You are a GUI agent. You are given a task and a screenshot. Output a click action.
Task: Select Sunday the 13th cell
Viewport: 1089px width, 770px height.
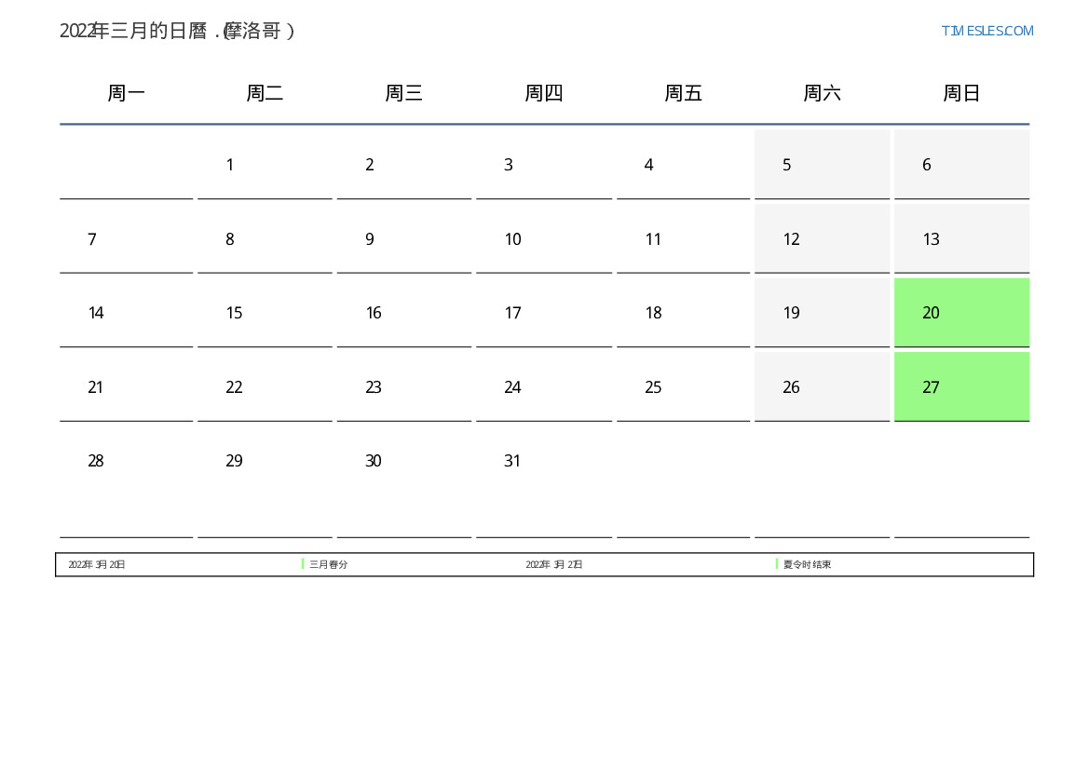point(961,239)
